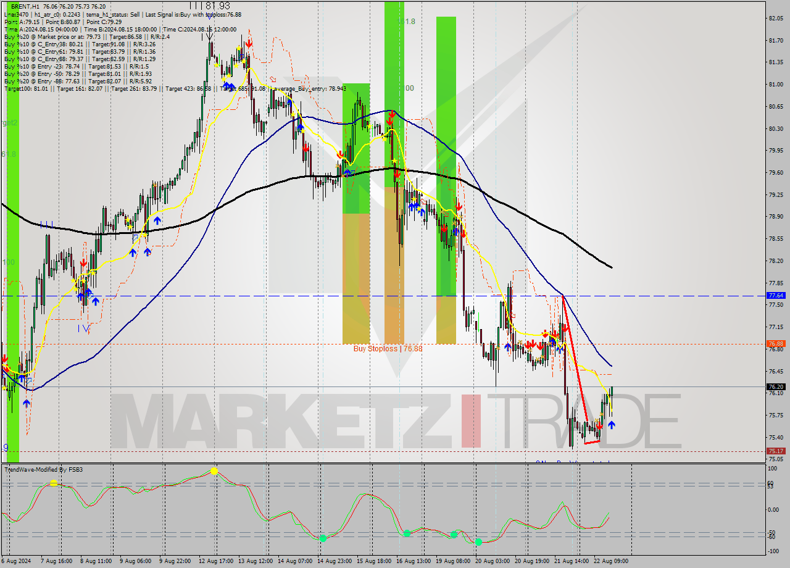Image resolution: width=790 pixels, height=568 pixels.
Task: Select the 22 Aug 09:00 time label
Action: (611, 562)
